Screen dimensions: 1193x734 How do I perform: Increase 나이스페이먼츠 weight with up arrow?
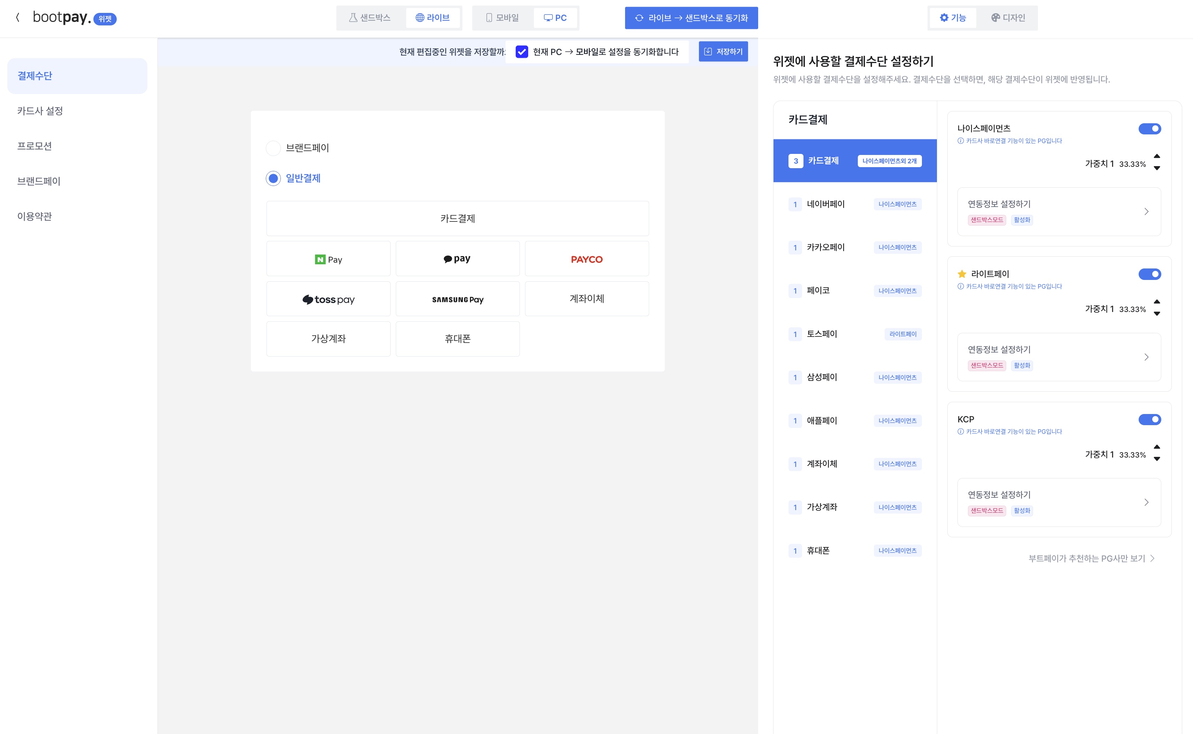[x=1157, y=156]
